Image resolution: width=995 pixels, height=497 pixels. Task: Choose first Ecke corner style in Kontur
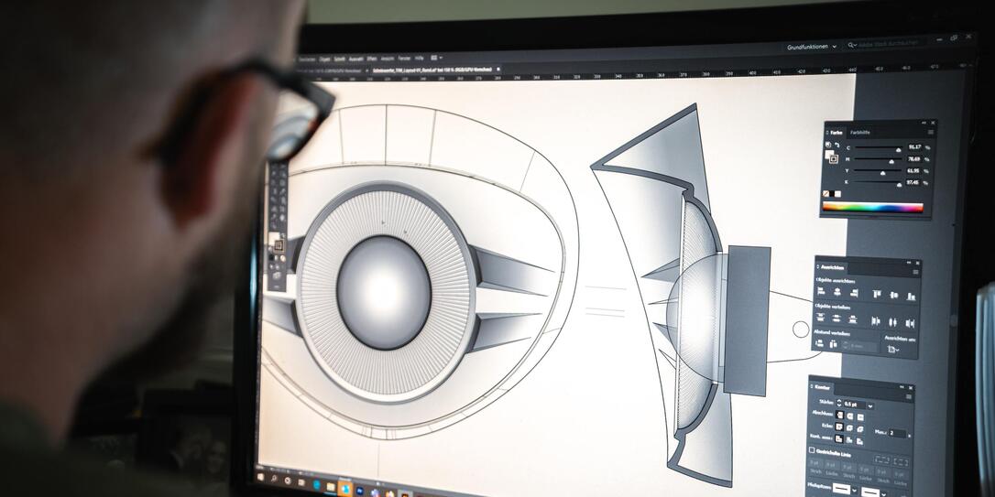(839, 427)
